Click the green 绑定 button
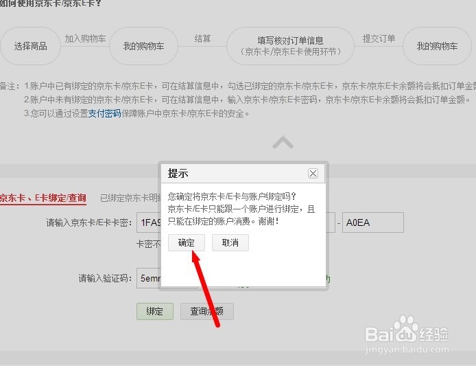Viewport: 476px width, 366px height. (x=155, y=311)
